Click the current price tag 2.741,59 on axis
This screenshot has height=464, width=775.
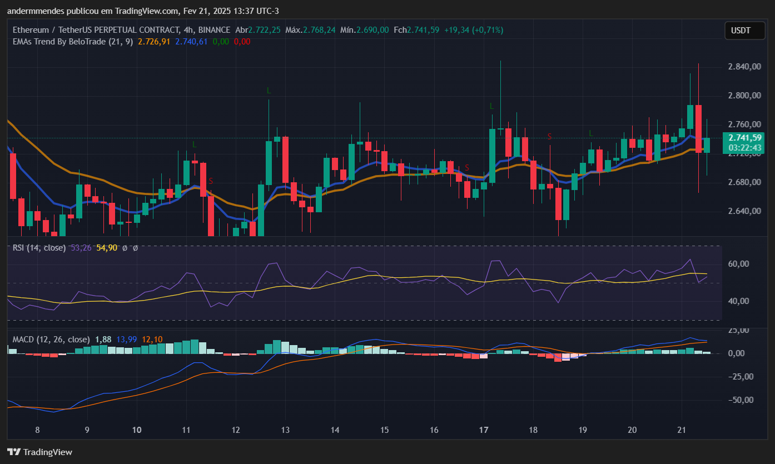[744, 138]
